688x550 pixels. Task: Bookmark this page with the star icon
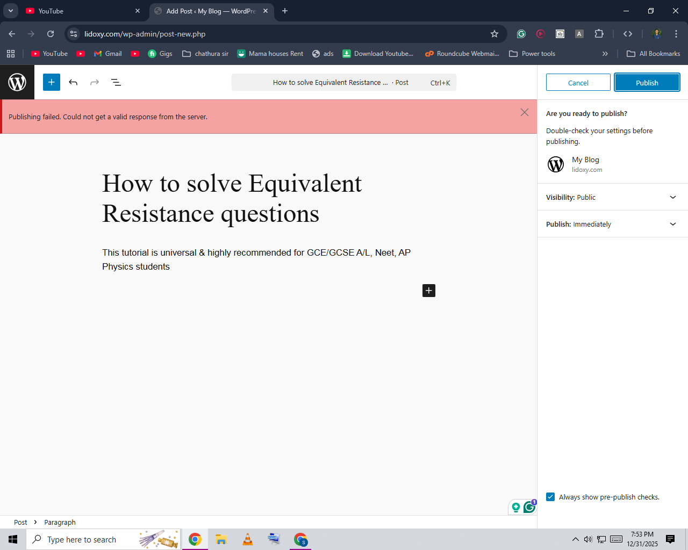tap(494, 34)
